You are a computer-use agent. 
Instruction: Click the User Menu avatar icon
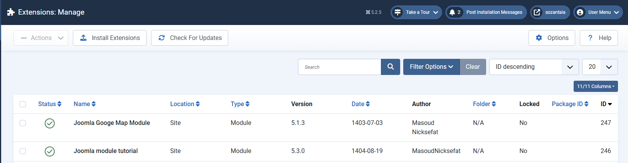(580, 12)
